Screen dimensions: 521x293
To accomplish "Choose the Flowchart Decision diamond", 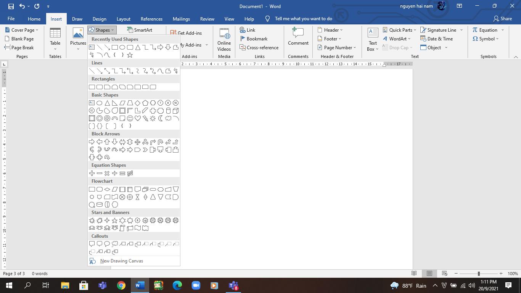I will 107,189.
